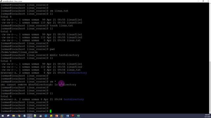The image size is (211, 118).
Task: Show the taskbar clock and date
Action: 207,116
